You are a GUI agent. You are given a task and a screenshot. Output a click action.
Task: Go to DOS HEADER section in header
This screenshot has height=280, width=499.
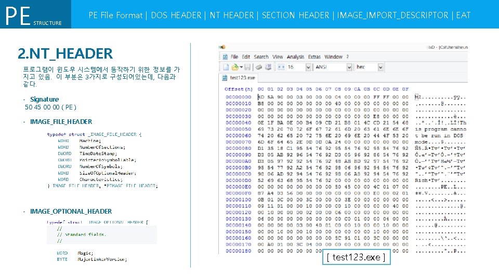[176, 15]
